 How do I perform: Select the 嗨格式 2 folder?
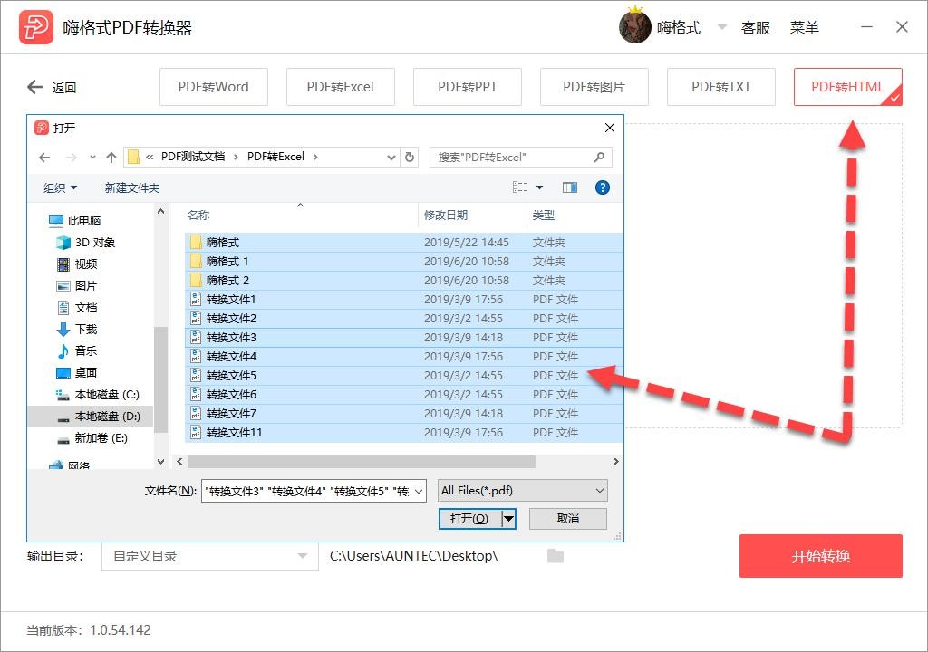click(403, 281)
